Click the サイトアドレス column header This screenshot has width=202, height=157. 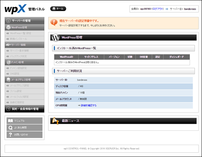(x=91, y=57)
